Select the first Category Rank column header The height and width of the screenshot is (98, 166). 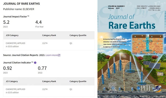(x=49, y=35)
